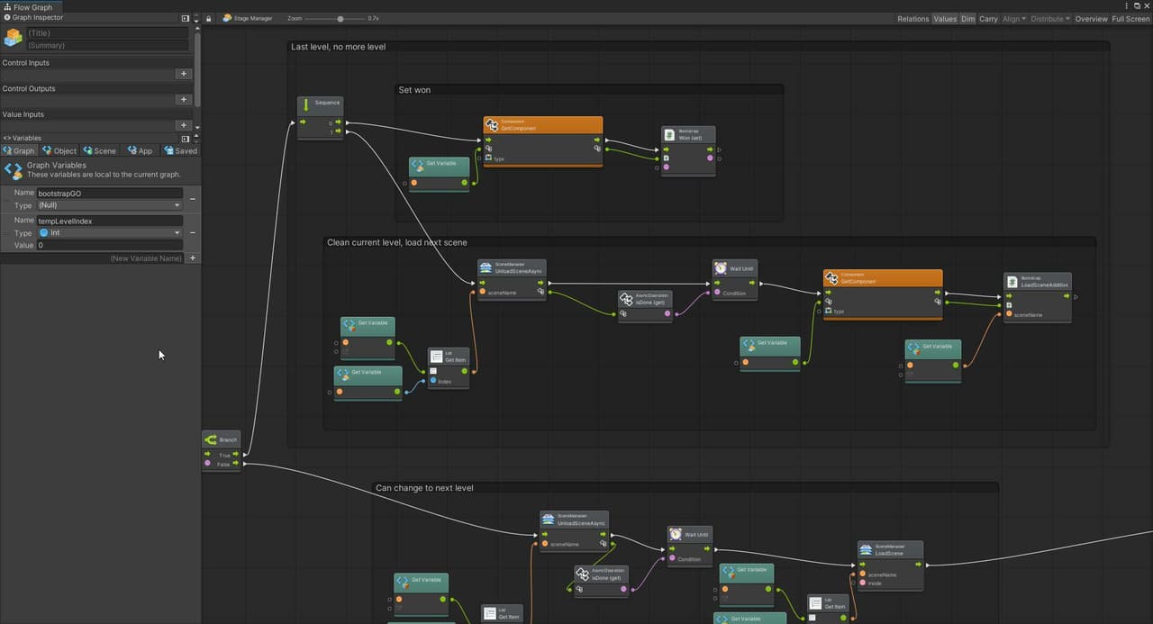Click the graph lock icon in the toolbar
Viewport: 1153px width, 624px height.
[209, 18]
